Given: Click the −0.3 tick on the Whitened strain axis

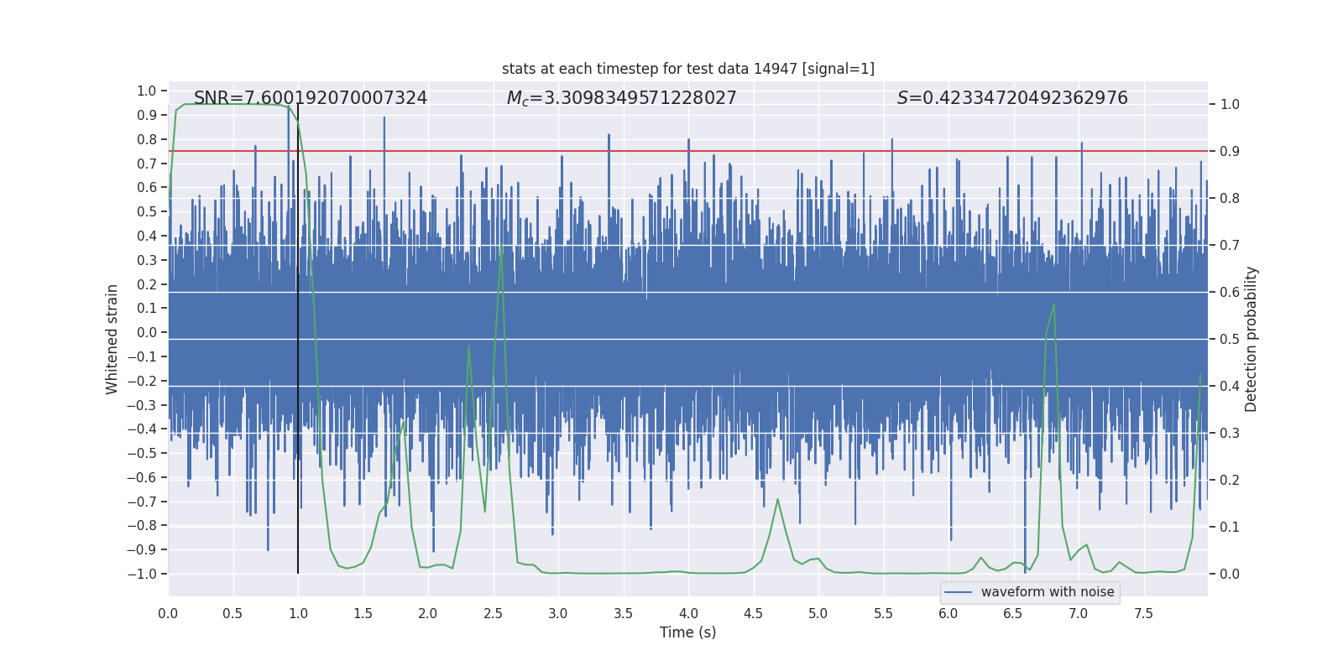Looking at the screenshot, I should pyautogui.click(x=142, y=405).
